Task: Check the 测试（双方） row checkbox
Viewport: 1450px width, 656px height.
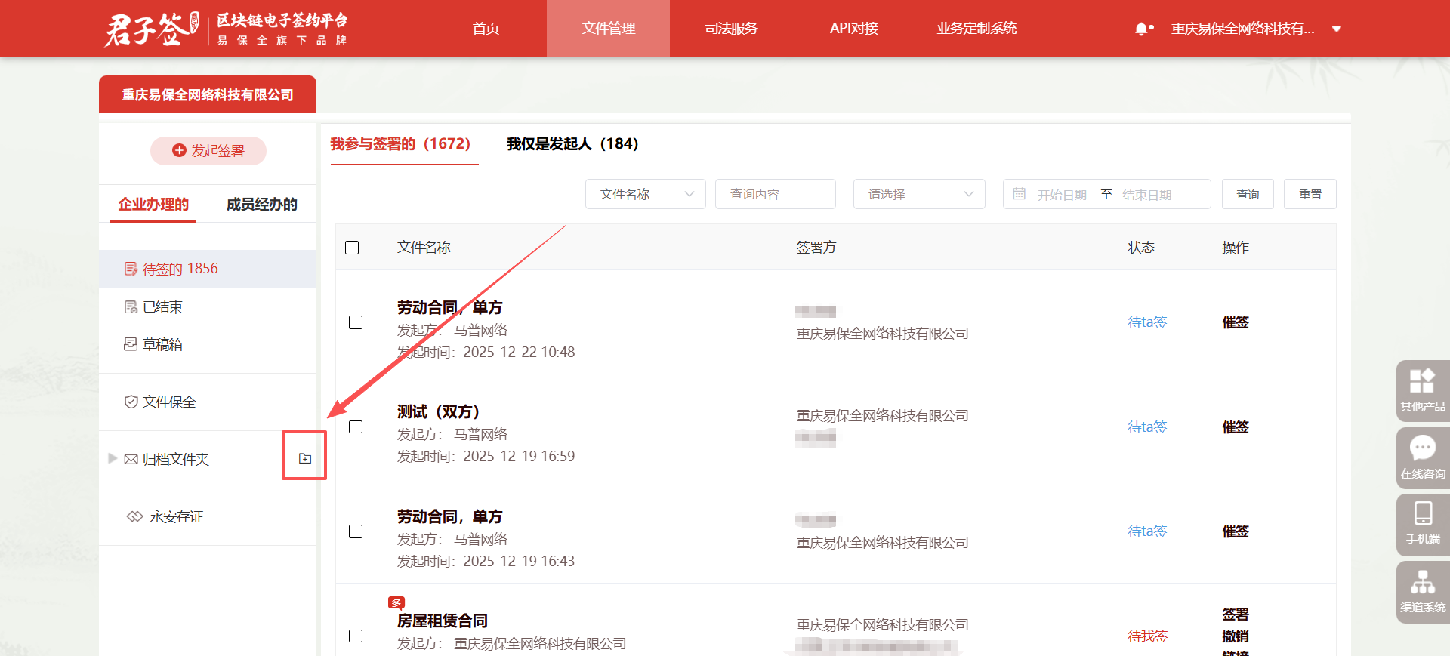Action: click(356, 427)
